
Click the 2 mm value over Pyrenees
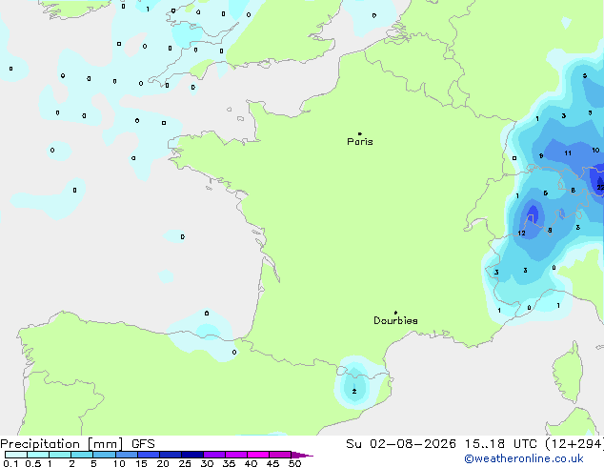click(354, 392)
